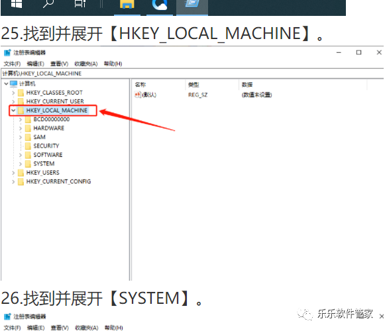Expand the SYSTEM key chevron
This screenshot has width=385, height=331.
[21, 164]
